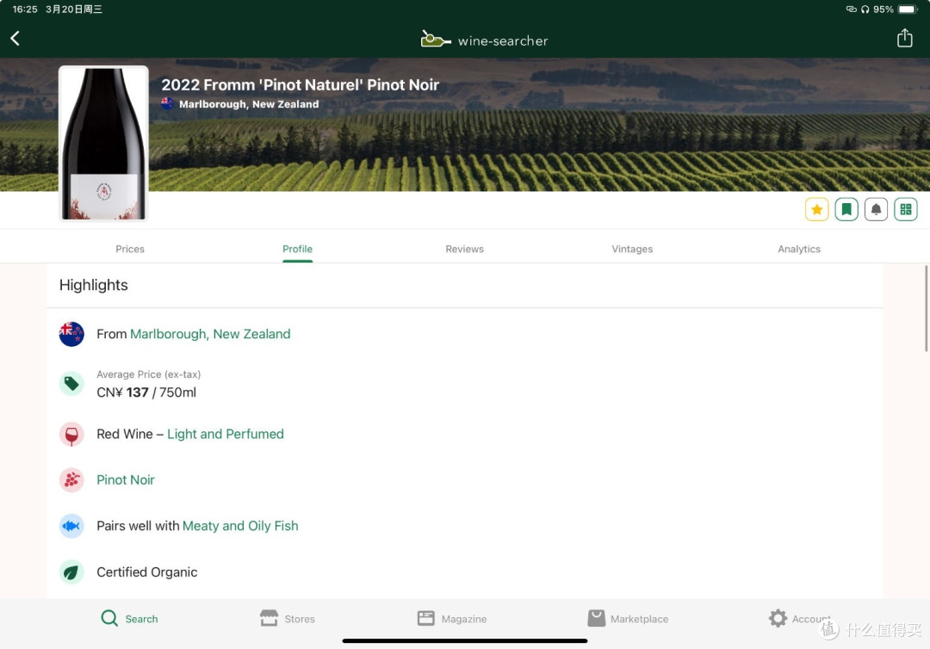Tap the wine bottle thumbnail image
Viewport: 930px width, 649px height.
tap(103, 144)
